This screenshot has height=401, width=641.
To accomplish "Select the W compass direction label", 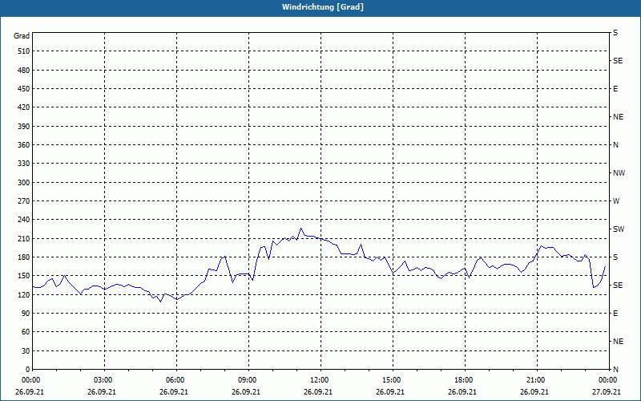I will [x=616, y=201].
